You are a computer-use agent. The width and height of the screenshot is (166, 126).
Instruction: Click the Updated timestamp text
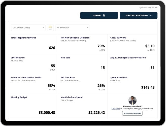148,8
